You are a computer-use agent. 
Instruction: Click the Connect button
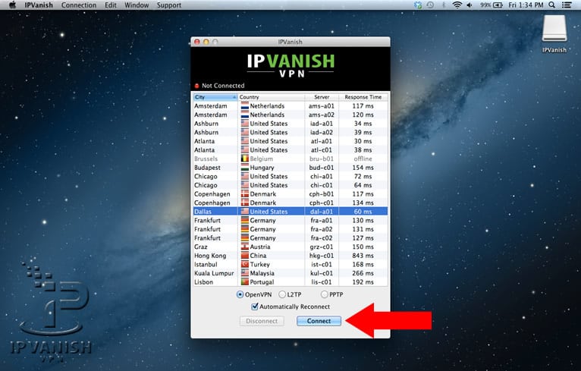pyautogui.click(x=319, y=321)
